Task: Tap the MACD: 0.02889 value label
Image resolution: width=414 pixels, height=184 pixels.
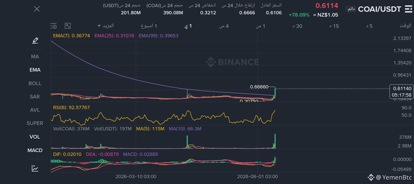Action: point(140,154)
